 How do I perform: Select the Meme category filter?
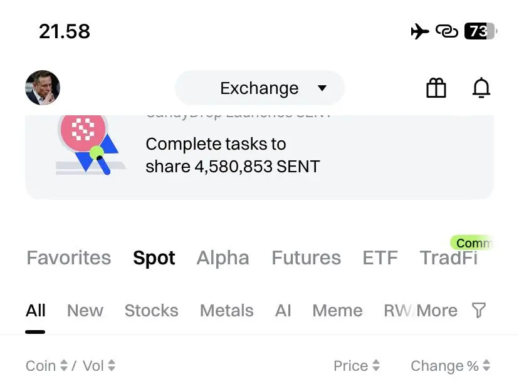tap(337, 310)
